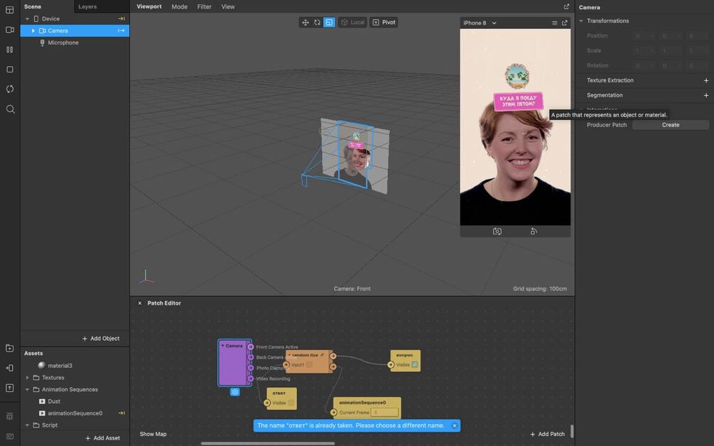
Task: Switch to the Scene tab
Action: (33, 6)
